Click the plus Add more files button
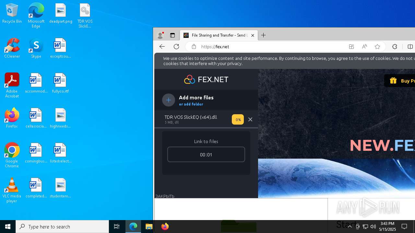The width and height of the screenshot is (415, 233). 169,100
